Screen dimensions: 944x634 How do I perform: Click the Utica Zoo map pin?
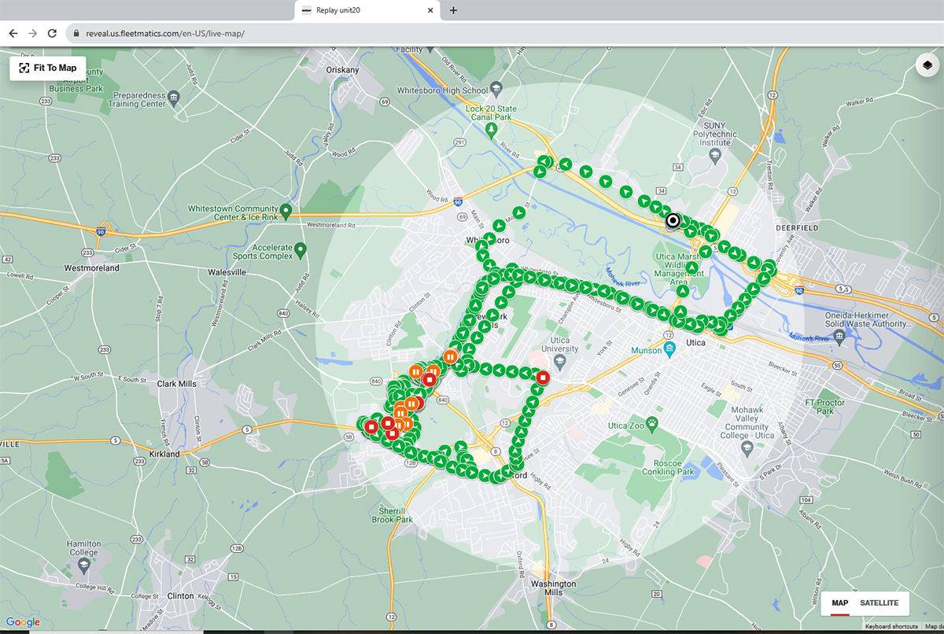(652, 425)
